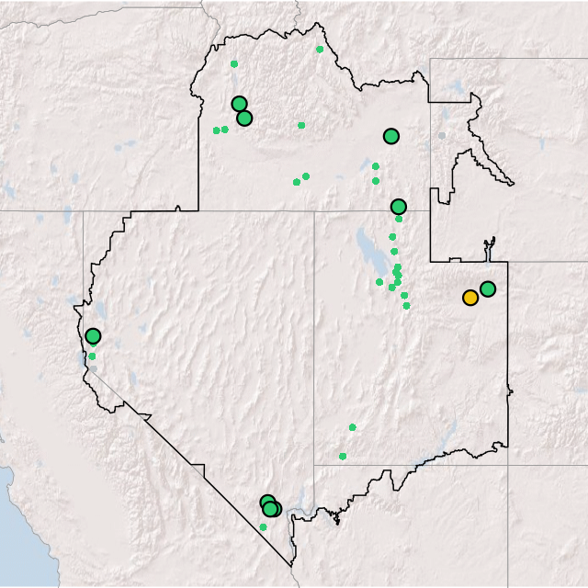Select leftmost of paired small dots in northwest
The width and height of the screenshot is (588, 588).
click(217, 130)
